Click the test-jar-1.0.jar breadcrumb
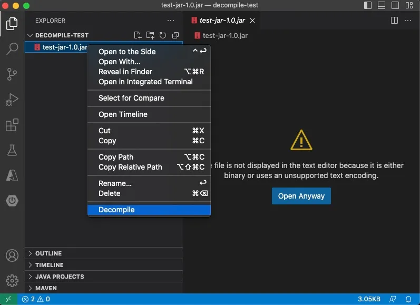This screenshot has height=305, width=420. [221, 36]
